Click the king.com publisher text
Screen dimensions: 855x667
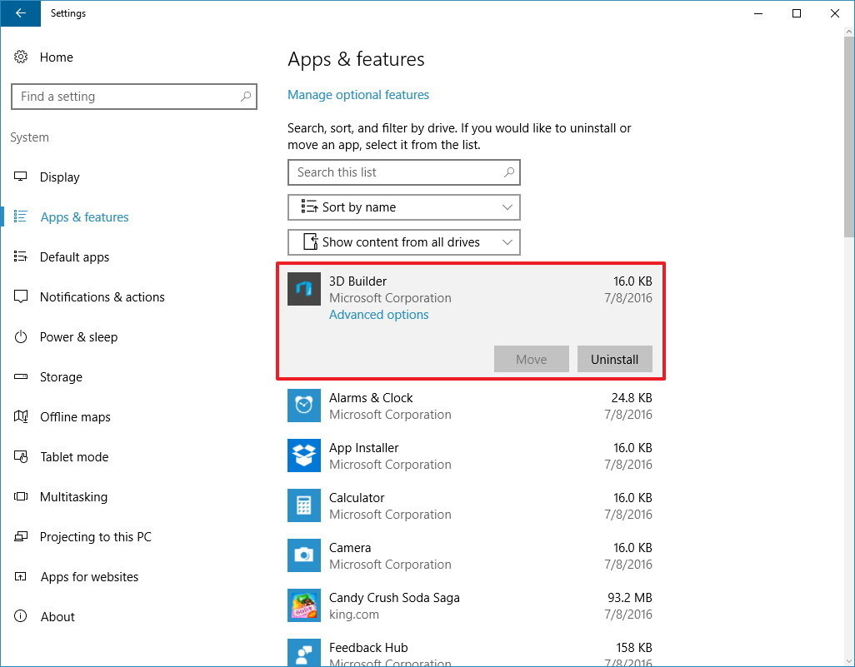354,615
